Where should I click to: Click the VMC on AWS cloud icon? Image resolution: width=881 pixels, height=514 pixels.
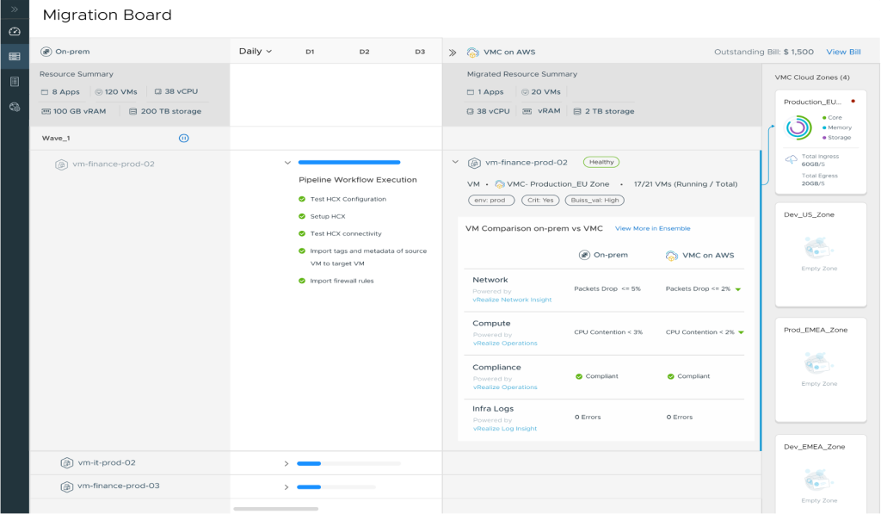(472, 52)
